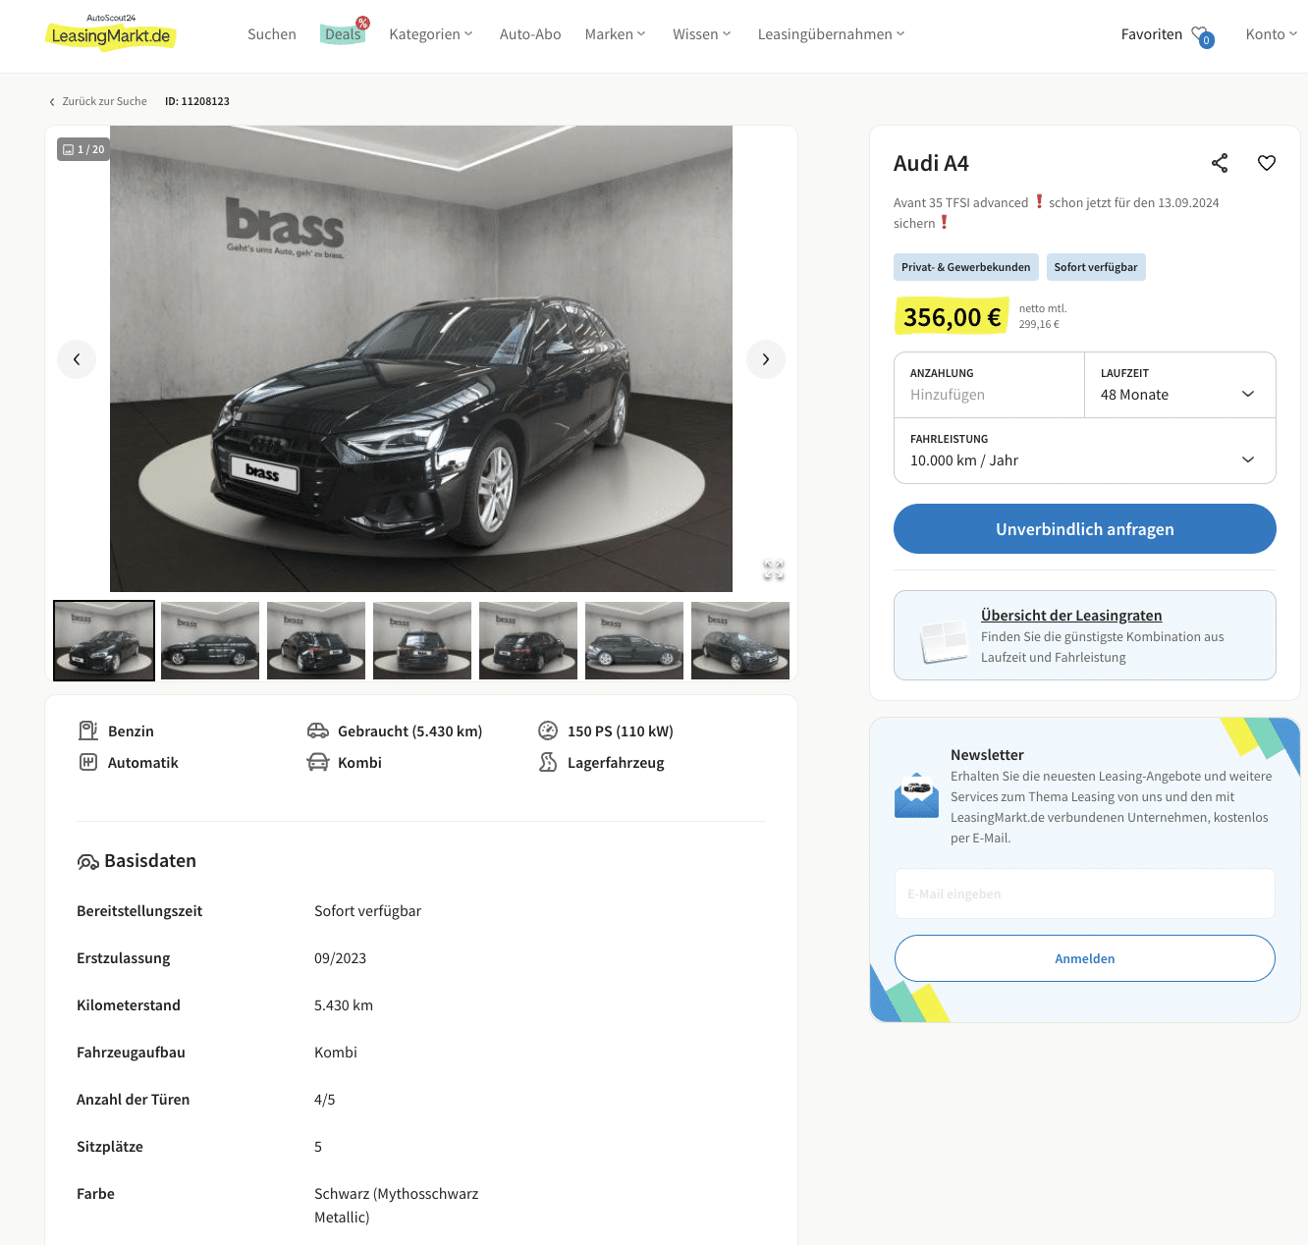Expand the Kategorien menu
Viewport: 1308px width, 1245px height.
[431, 34]
